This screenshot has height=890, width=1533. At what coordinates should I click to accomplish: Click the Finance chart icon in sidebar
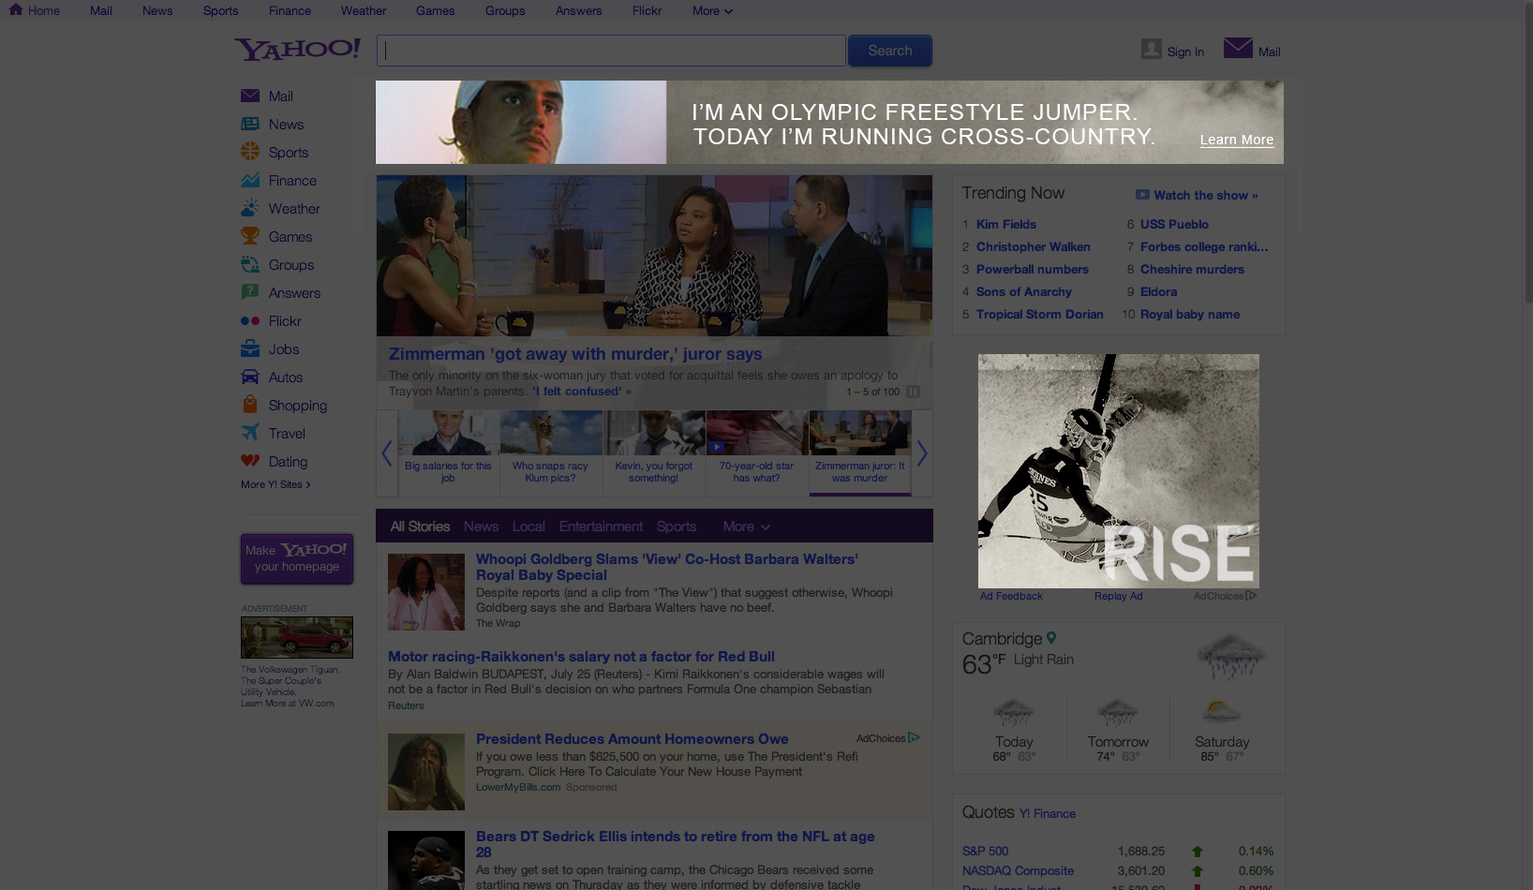pos(250,180)
